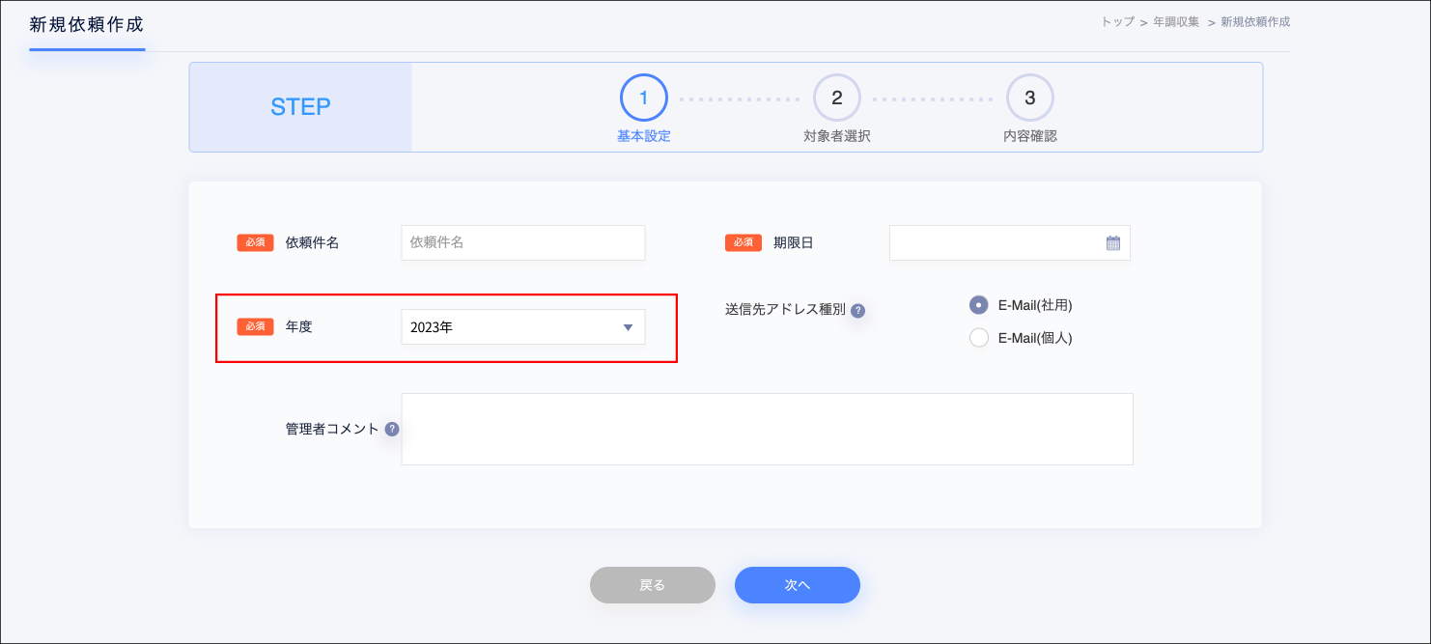Click the 次へ button

(x=798, y=585)
